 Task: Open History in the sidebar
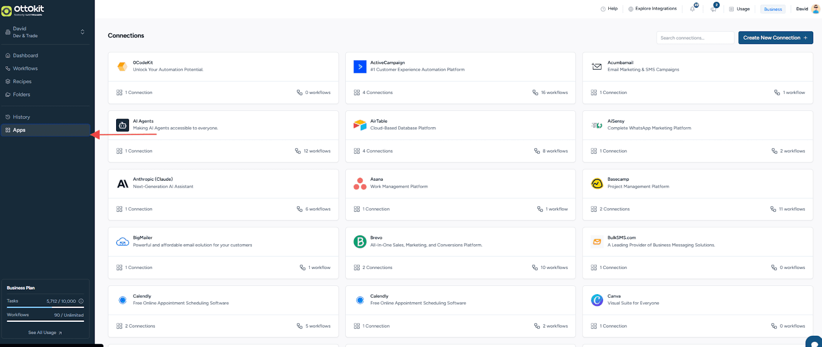(22, 117)
